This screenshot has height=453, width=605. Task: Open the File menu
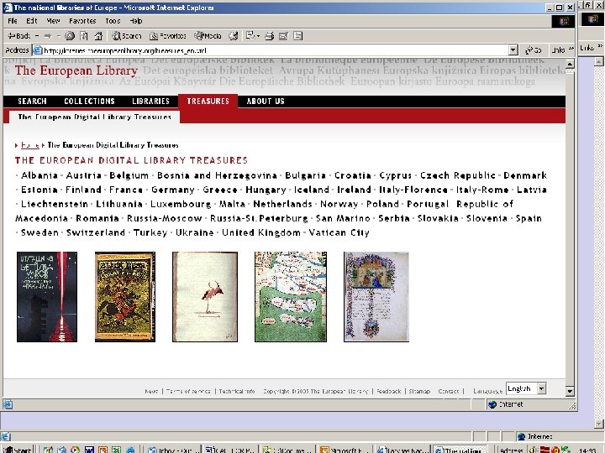pyautogui.click(x=13, y=21)
